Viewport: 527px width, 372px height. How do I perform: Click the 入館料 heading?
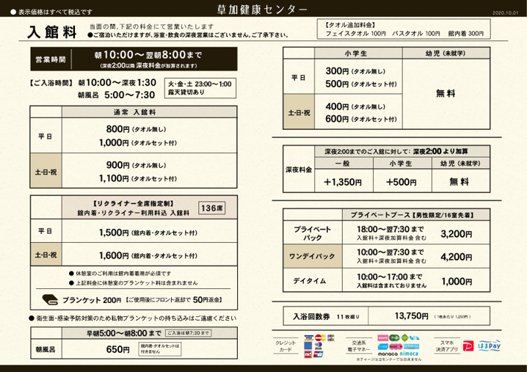tap(52, 32)
